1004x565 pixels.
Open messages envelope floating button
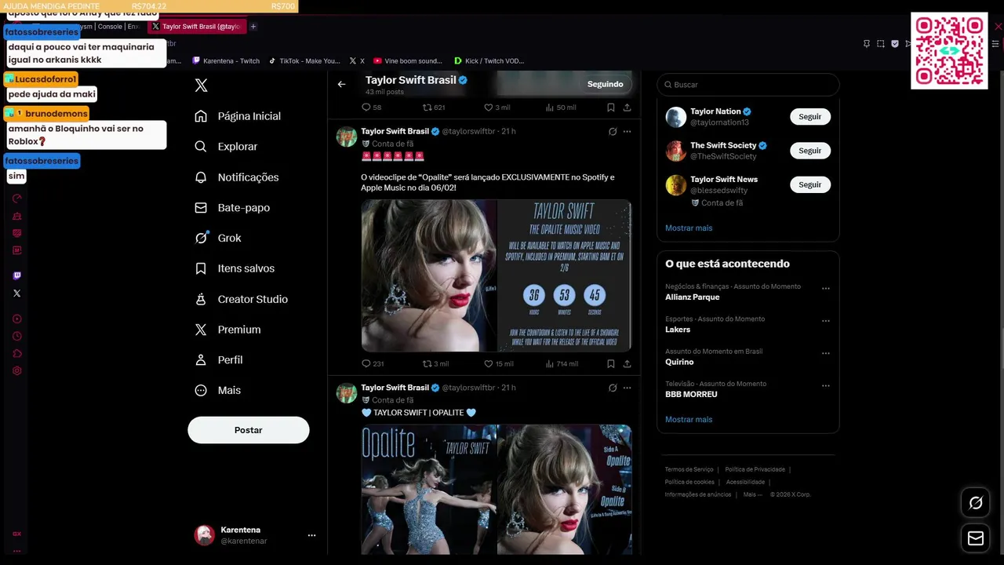[x=976, y=538]
